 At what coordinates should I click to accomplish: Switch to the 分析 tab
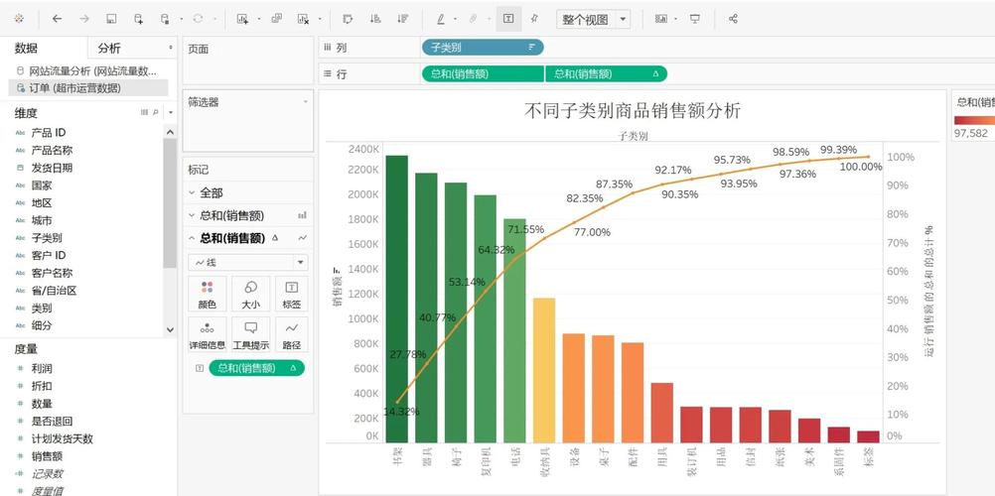coord(109,49)
